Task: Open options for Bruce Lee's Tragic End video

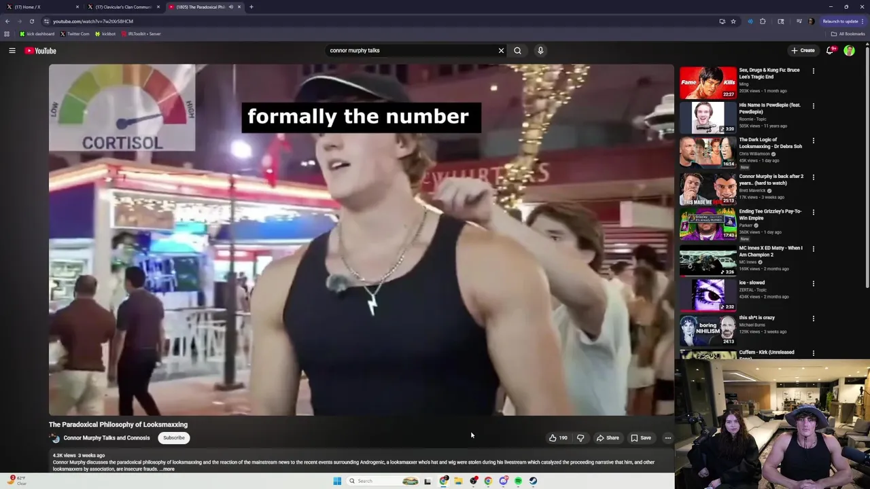Action: pos(813,71)
